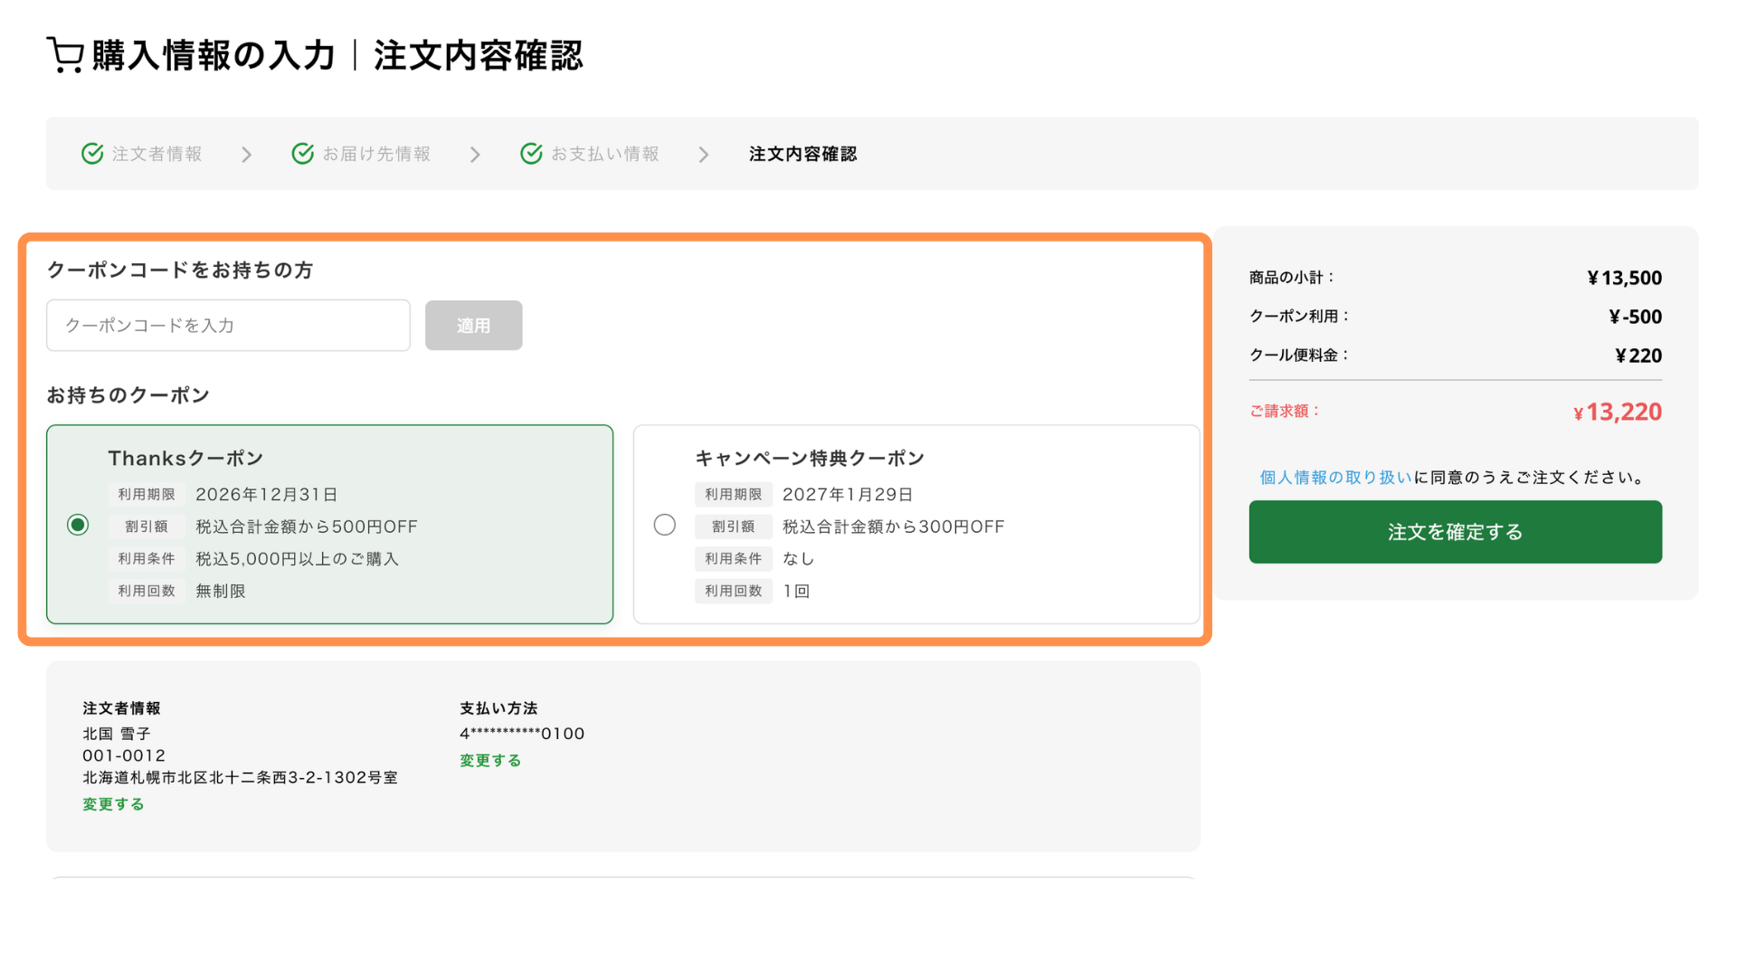Select the Thanksクーポン radio button
Viewport: 1737px width, 977px height.
click(78, 525)
